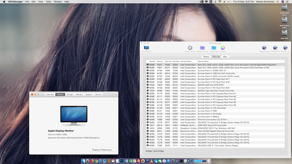Click the Update IDs globe icon
The width and height of the screenshot is (292, 164).
click(x=275, y=48)
